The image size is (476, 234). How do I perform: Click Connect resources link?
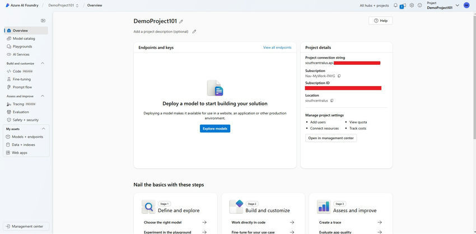(324, 128)
